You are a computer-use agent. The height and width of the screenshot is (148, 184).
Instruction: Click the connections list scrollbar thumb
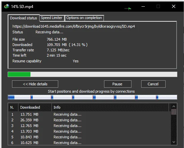click(x=174, y=112)
